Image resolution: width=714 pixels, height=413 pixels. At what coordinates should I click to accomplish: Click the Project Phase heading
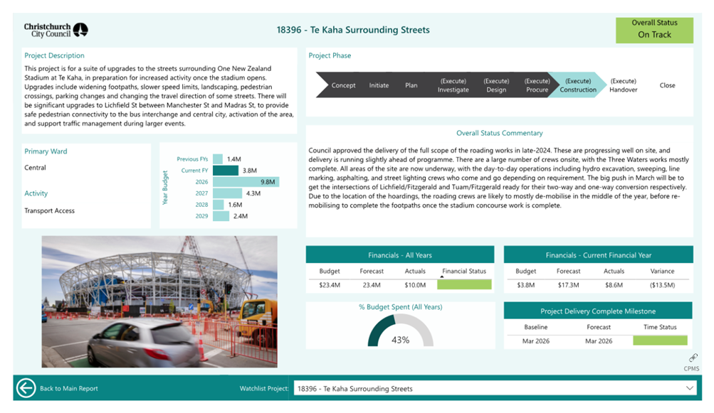click(330, 55)
